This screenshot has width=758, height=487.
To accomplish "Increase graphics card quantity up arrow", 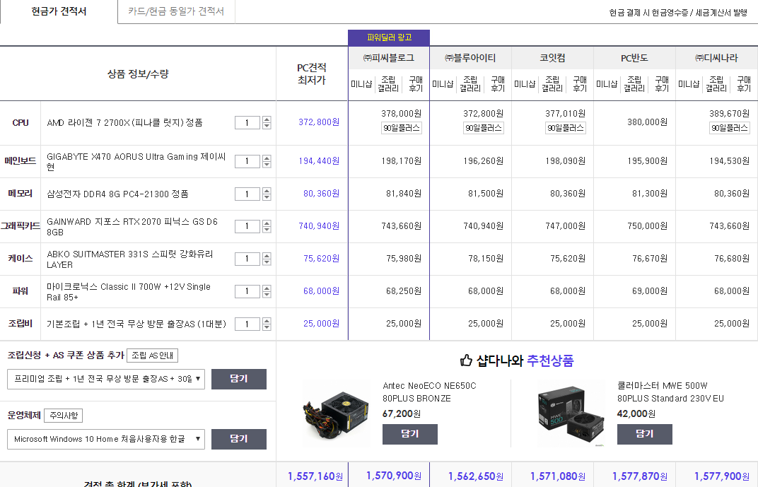I will pyautogui.click(x=267, y=223).
